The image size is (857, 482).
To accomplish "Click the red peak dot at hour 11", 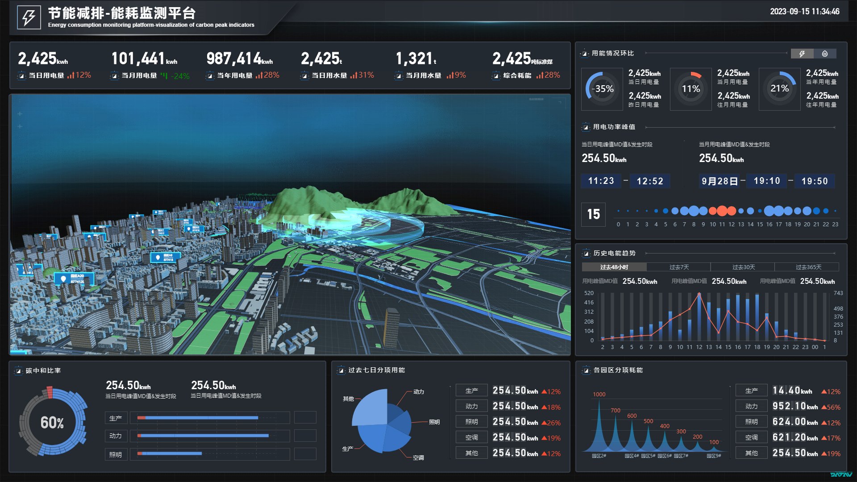I will click(x=722, y=211).
